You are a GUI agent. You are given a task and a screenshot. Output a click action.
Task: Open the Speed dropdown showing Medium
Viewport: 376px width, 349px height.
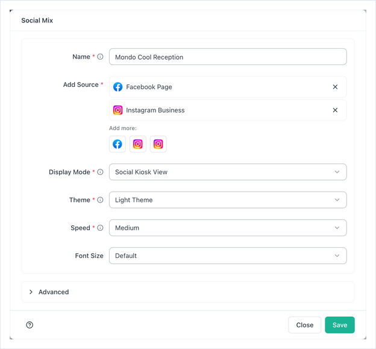[x=228, y=228]
